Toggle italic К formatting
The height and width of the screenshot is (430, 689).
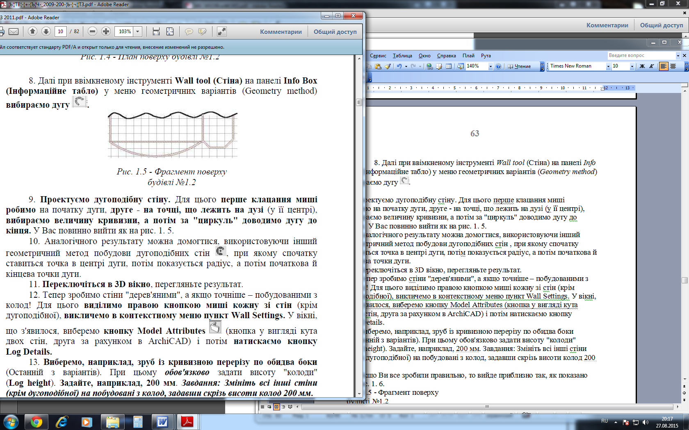click(651, 66)
